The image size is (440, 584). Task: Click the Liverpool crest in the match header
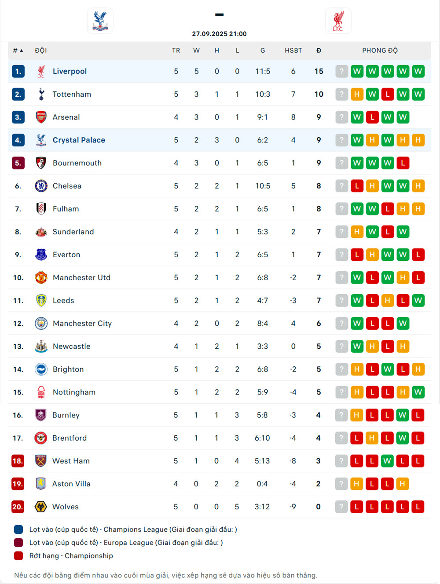pyautogui.click(x=338, y=21)
